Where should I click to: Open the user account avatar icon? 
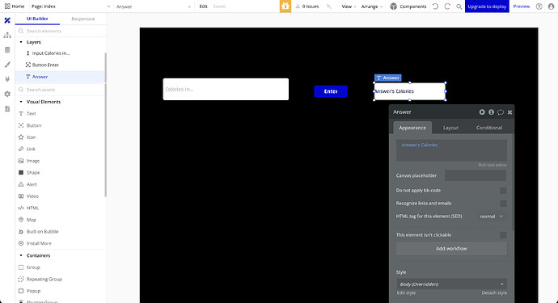click(x=552, y=6)
